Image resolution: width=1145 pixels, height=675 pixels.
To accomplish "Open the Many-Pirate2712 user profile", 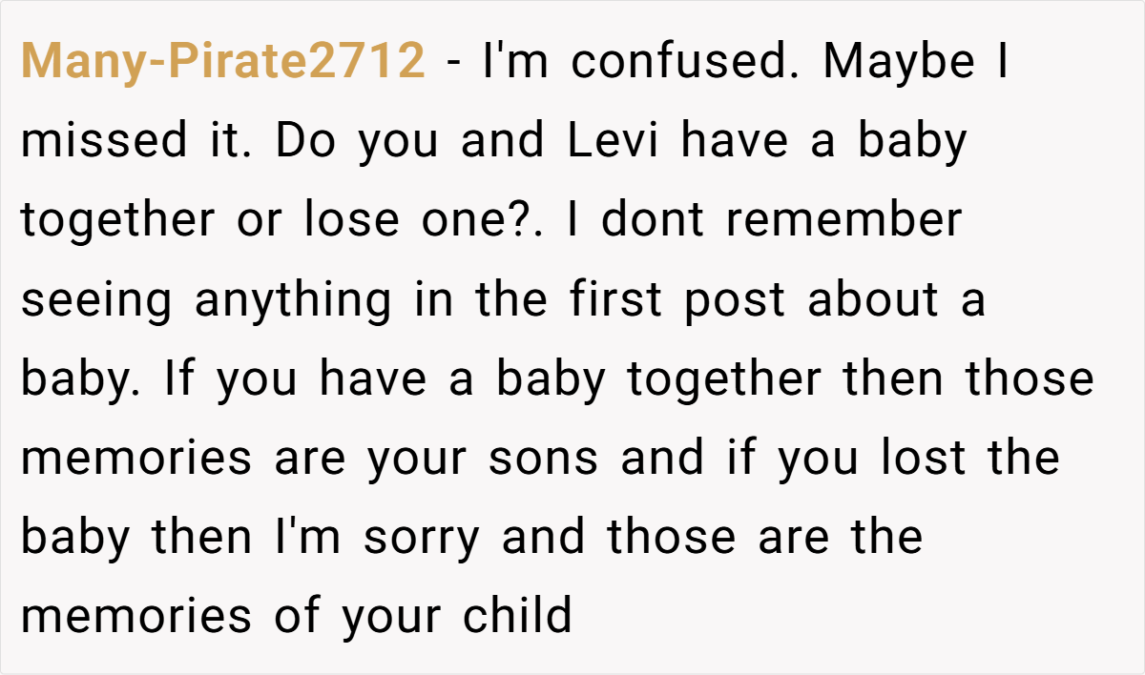I will (222, 62).
